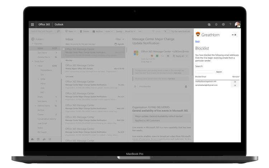This screenshot has height=168, width=269.
Task: Expand the GHW folder
Action: tap(38, 79)
